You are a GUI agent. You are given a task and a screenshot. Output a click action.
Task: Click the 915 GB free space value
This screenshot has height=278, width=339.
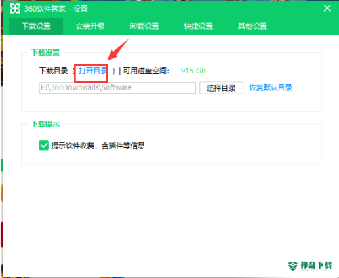[x=193, y=71]
